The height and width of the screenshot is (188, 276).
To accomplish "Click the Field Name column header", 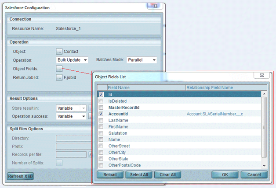I will coord(146,87).
